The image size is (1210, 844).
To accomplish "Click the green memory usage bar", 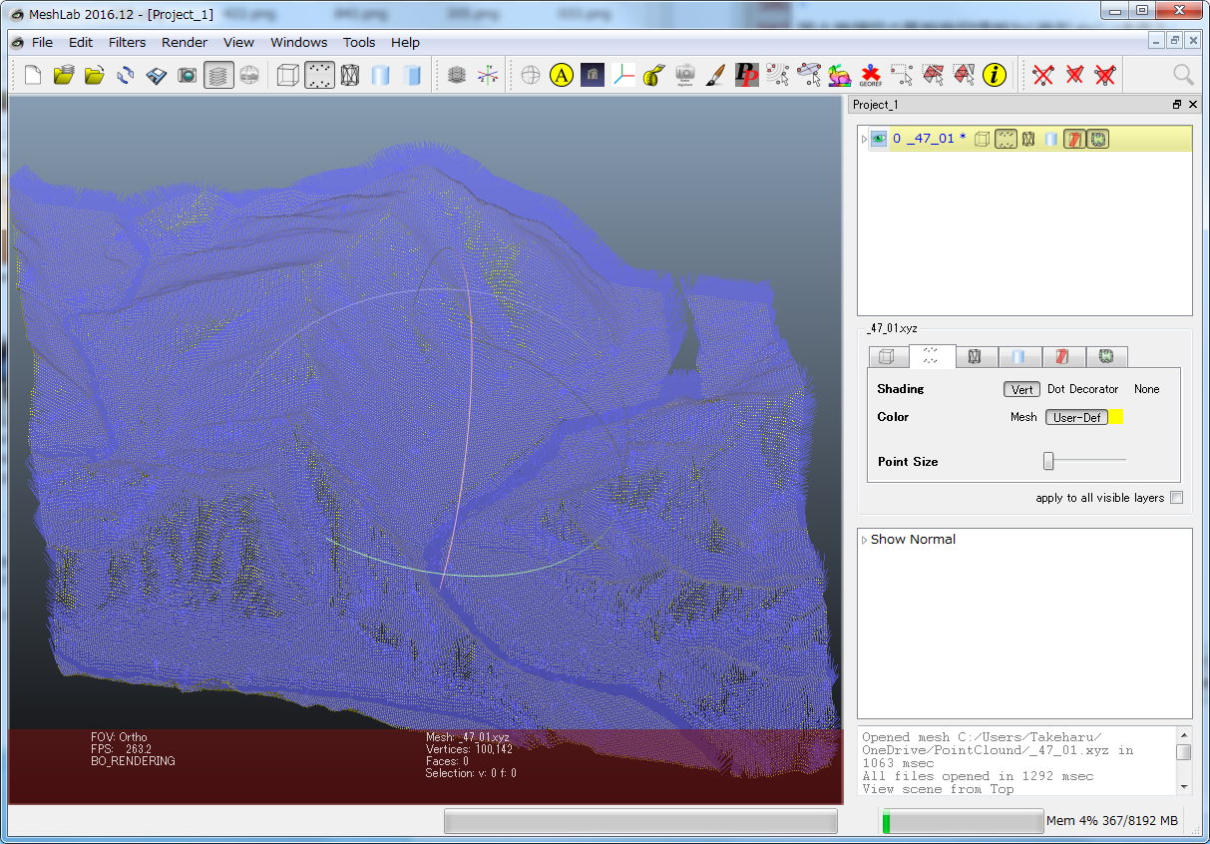I will click(962, 822).
